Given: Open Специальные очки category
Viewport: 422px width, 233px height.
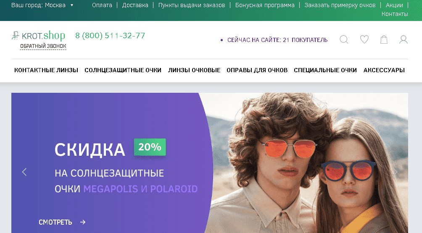Looking at the screenshot, I should (325, 70).
